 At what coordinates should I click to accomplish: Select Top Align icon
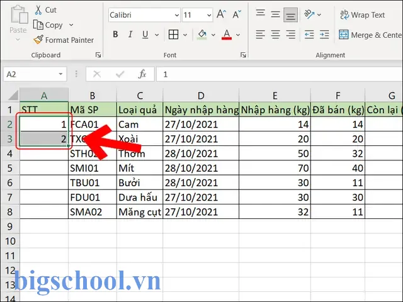coord(260,14)
